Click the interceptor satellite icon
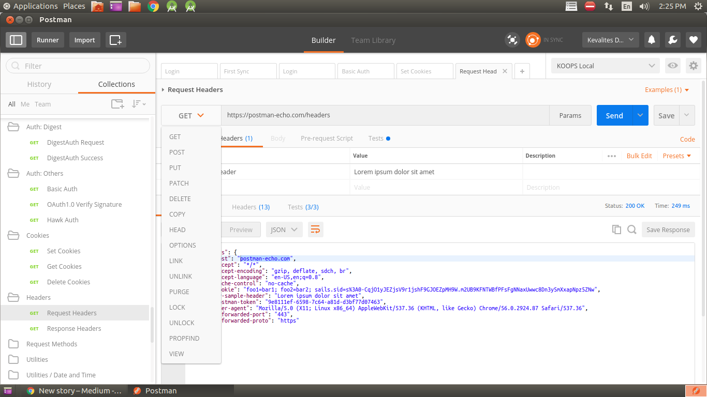This screenshot has height=397, width=707. coord(512,40)
